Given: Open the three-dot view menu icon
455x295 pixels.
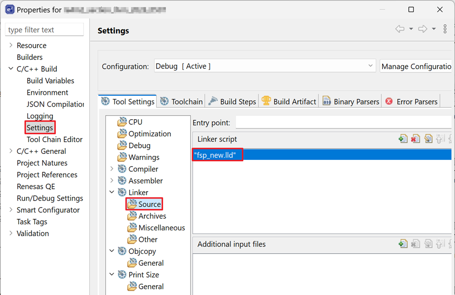Looking at the screenshot, I should click(x=445, y=29).
